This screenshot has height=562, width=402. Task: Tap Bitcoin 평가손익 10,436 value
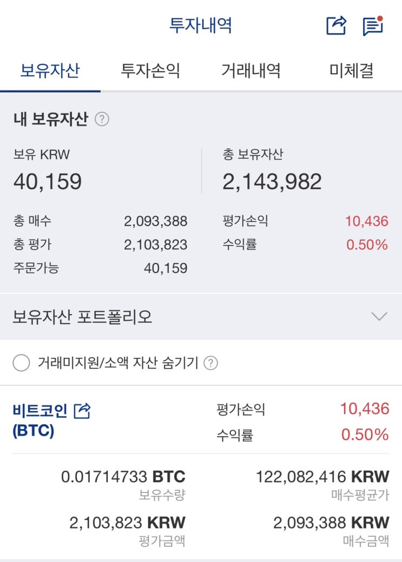pyautogui.click(x=365, y=409)
